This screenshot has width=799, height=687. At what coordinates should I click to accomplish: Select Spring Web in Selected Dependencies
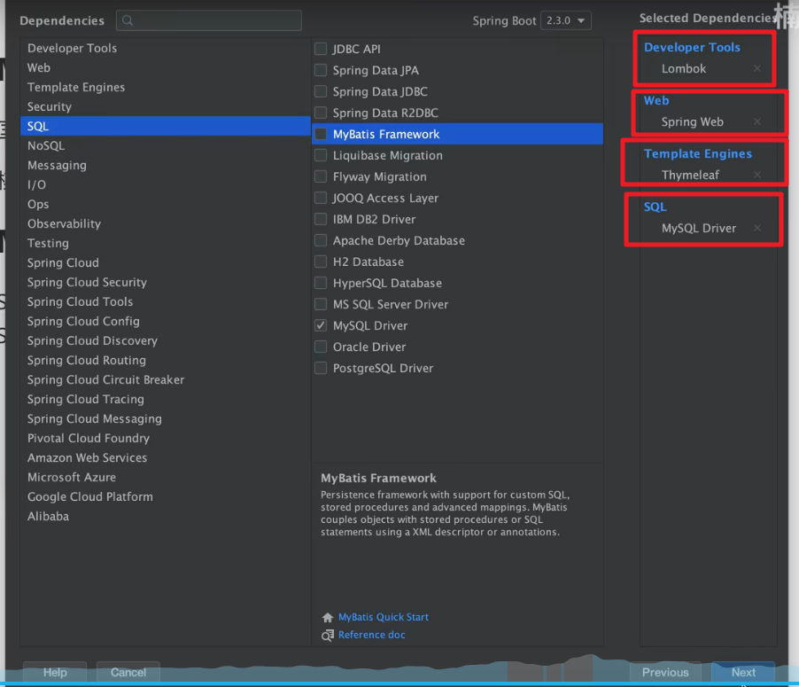point(693,122)
